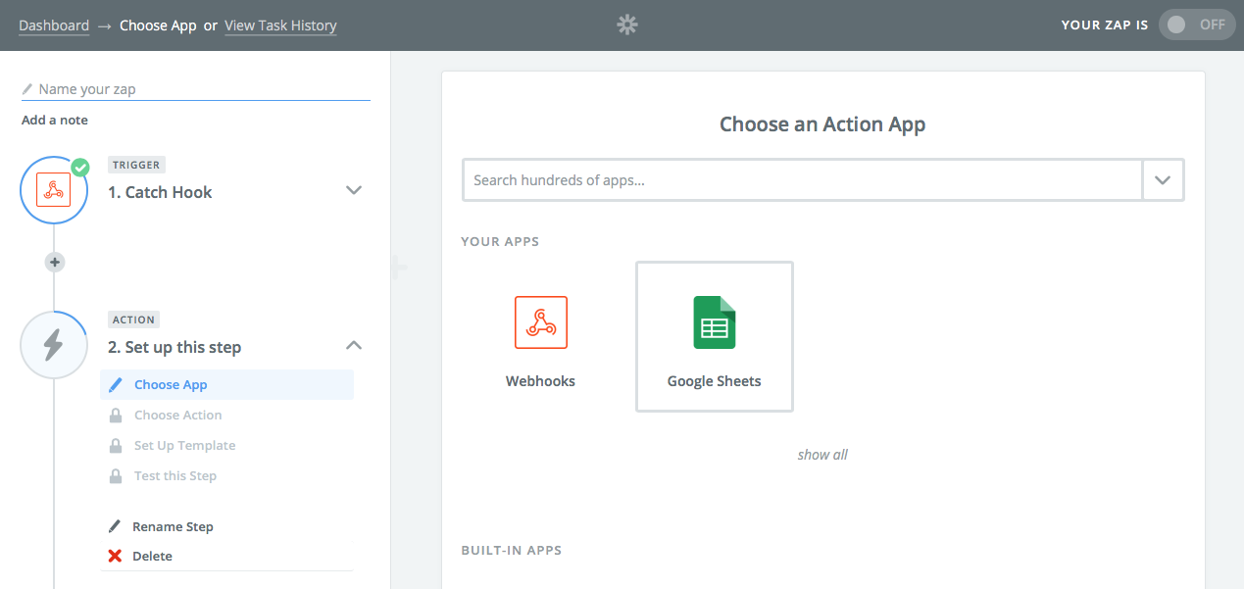This screenshot has height=589, width=1244.
Task: Click the lightning bolt action step icon
Action: pos(53,345)
